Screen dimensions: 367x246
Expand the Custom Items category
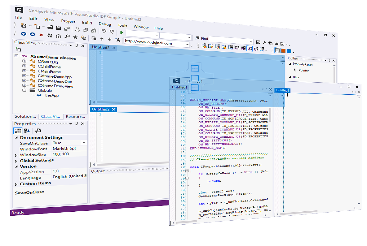click(16, 184)
